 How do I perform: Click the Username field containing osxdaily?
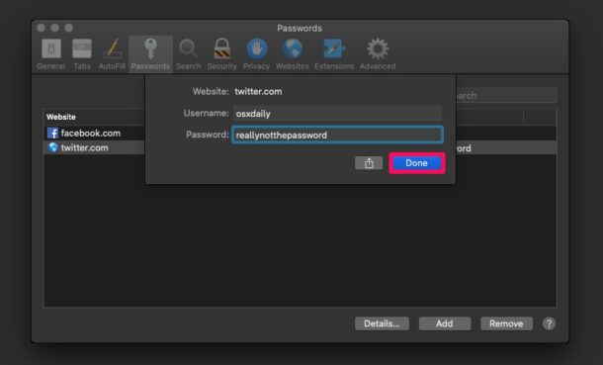[x=337, y=114]
